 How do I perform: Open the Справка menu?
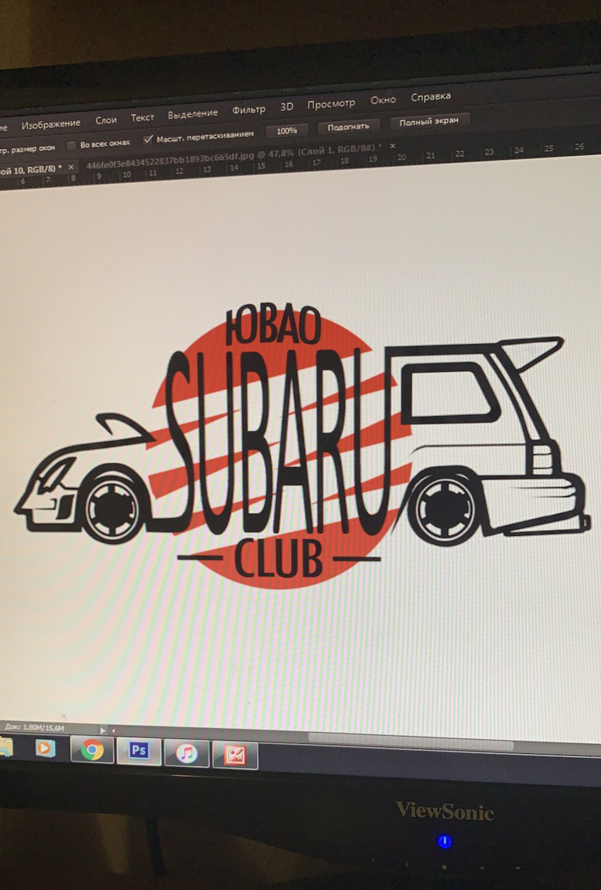[x=431, y=97]
